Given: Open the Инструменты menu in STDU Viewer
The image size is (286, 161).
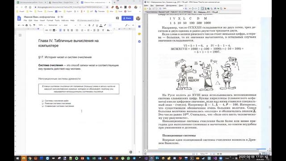Looking at the screenshot, I should point(171,6).
